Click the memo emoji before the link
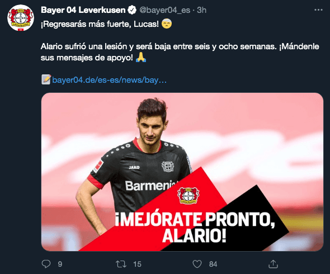Image resolution: width=330 pixels, height=274 pixels. (x=46, y=79)
